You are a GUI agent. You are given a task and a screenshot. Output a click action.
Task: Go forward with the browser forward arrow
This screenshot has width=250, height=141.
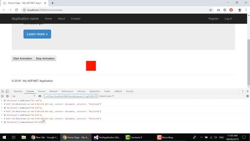[x=10, y=10]
